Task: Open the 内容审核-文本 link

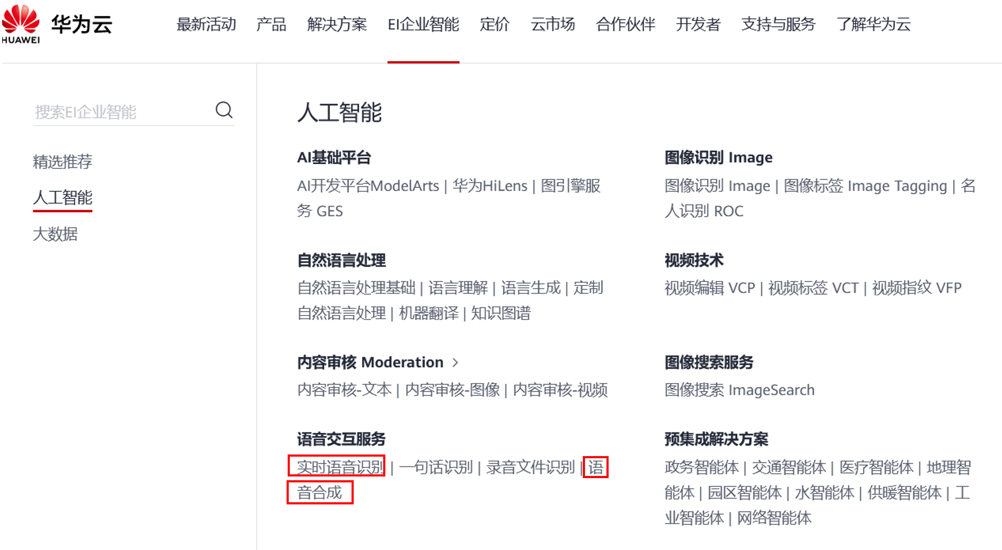Action: tap(345, 390)
